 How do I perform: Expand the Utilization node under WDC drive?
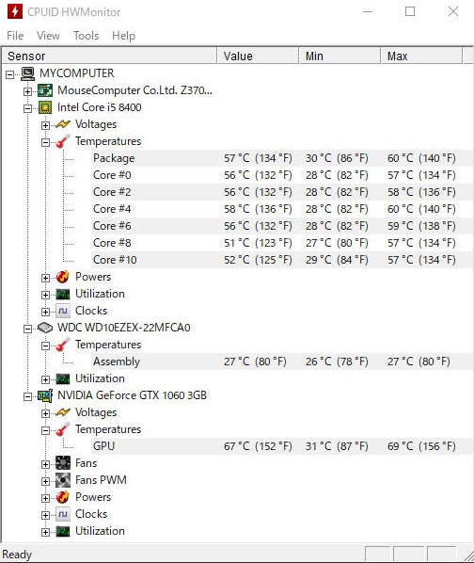pyautogui.click(x=45, y=379)
